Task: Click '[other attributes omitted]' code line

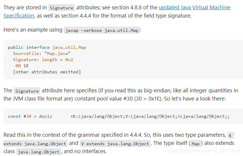Action: (x=47, y=72)
